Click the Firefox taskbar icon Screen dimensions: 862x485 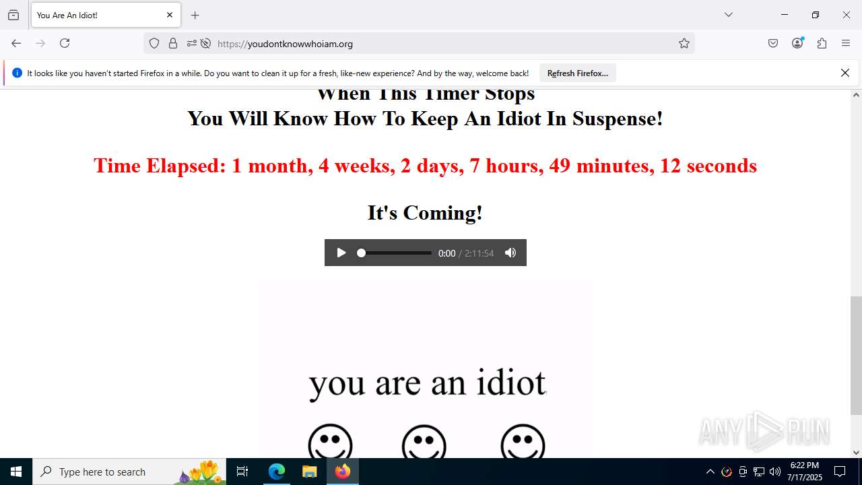(x=342, y=472)
